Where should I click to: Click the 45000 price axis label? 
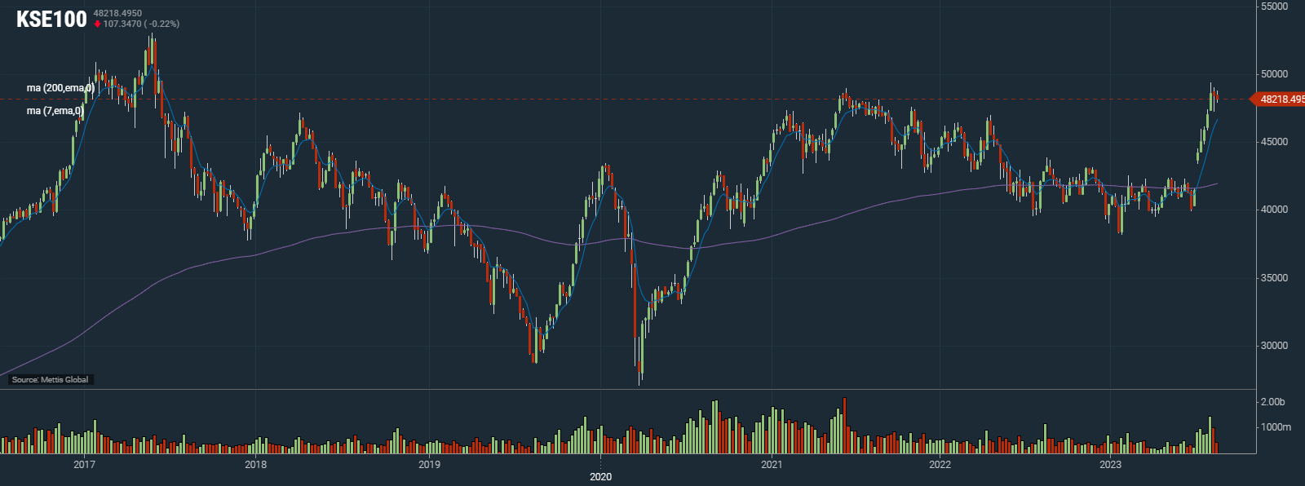[x=1274, y=142]
